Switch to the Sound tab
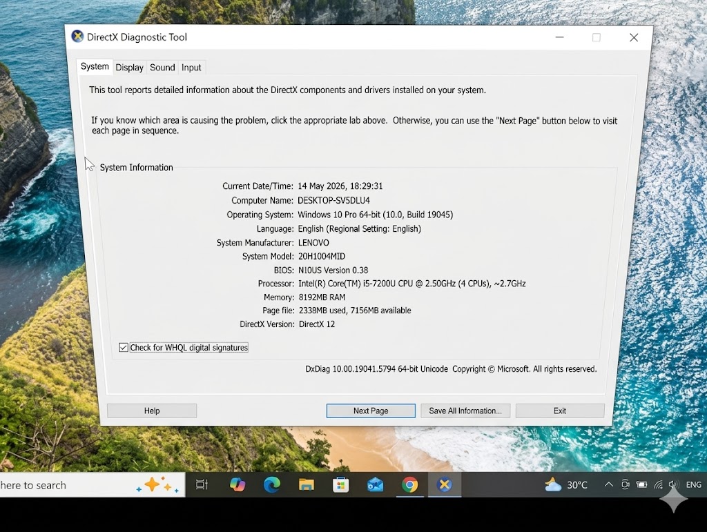Screen dimensions: 707x532 [162, 68]
